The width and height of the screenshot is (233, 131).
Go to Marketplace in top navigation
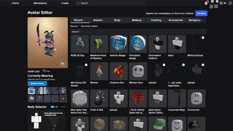click(x=40, y=3)
